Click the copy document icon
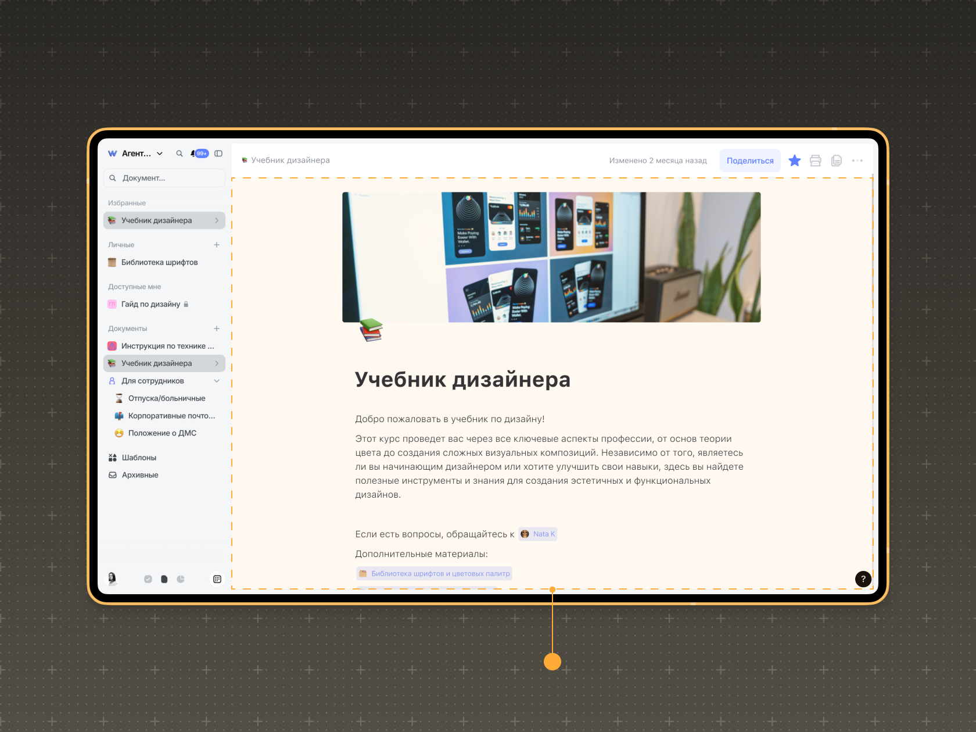Image resolution: width=976 pixels, height=732 pixels. click(836, 160)
